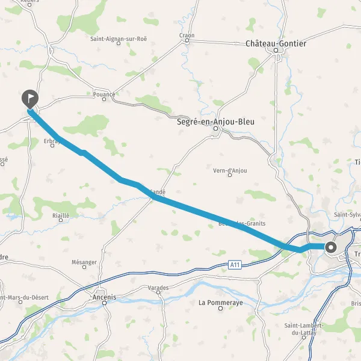Image resolution: width=361 pixels, height=361 pixels.
Task: Select the Saint-Aignan-sur-Roë label
Action: (x=119, y=39)
